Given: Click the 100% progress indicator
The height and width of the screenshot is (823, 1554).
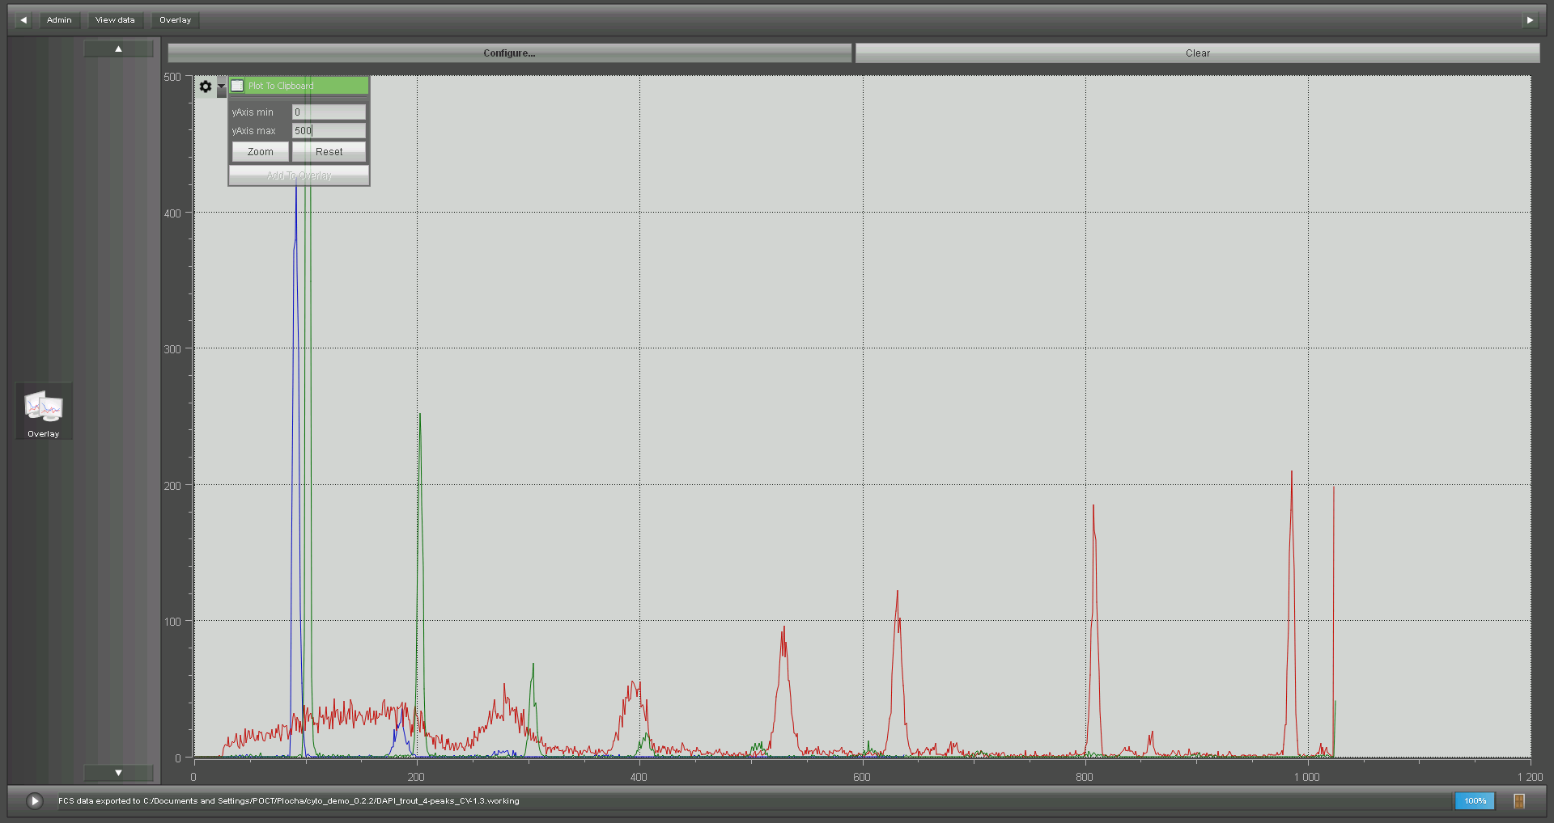Looking at the screenshot, I should 1475,800.
